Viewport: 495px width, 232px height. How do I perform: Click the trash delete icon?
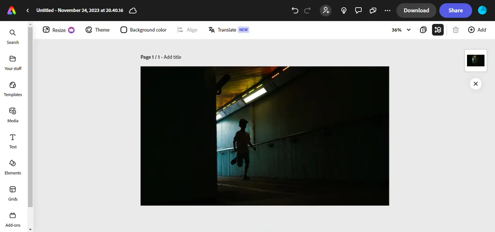[x=456, y=30]
